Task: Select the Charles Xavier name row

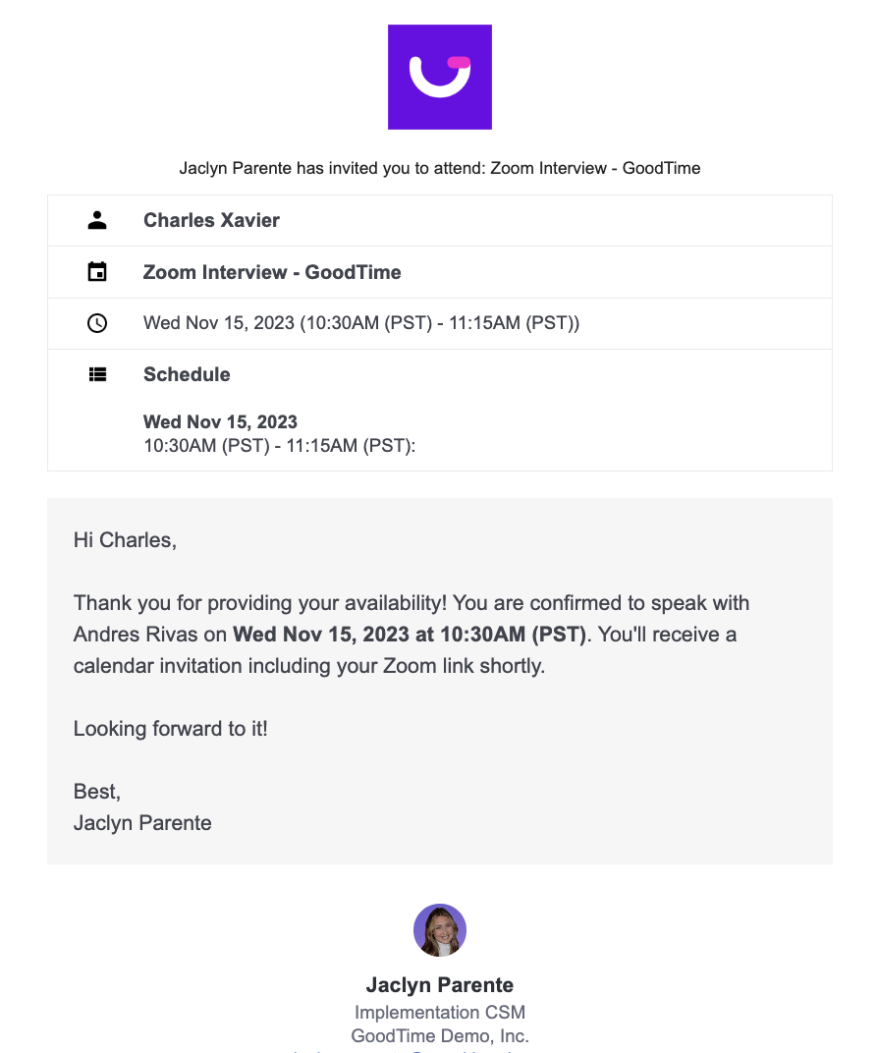Action: click(x=211, y=220)
